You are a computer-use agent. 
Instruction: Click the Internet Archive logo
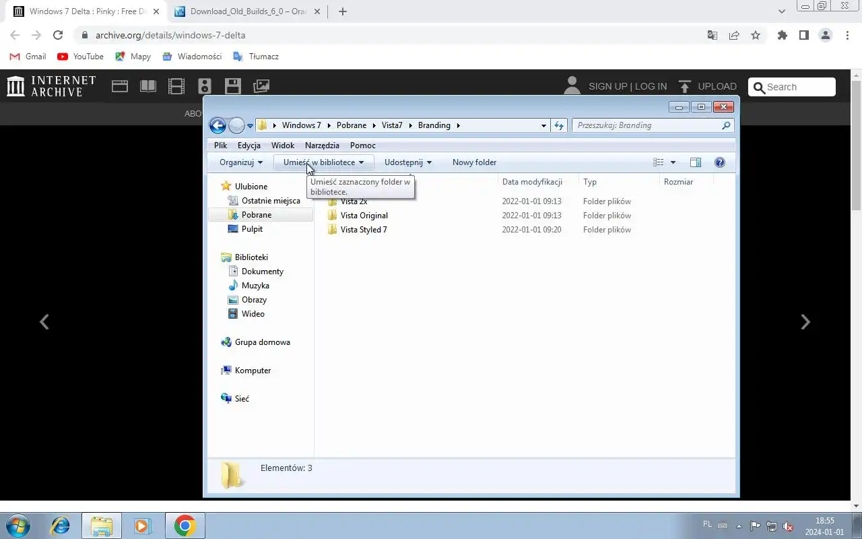click(x=51, y=86)
